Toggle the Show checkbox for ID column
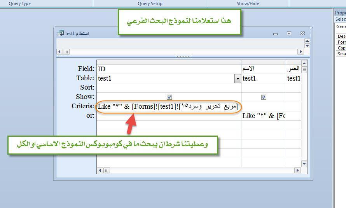The width and height of the screenshot is (346, 208). (169, 97)
